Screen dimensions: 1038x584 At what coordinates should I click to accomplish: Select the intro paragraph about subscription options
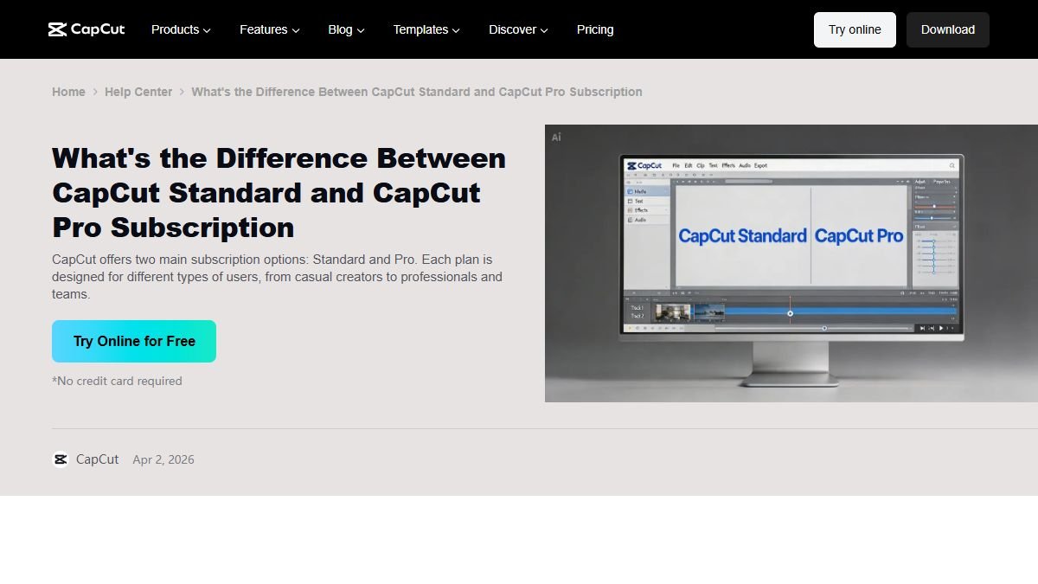[x=277, y=277]
